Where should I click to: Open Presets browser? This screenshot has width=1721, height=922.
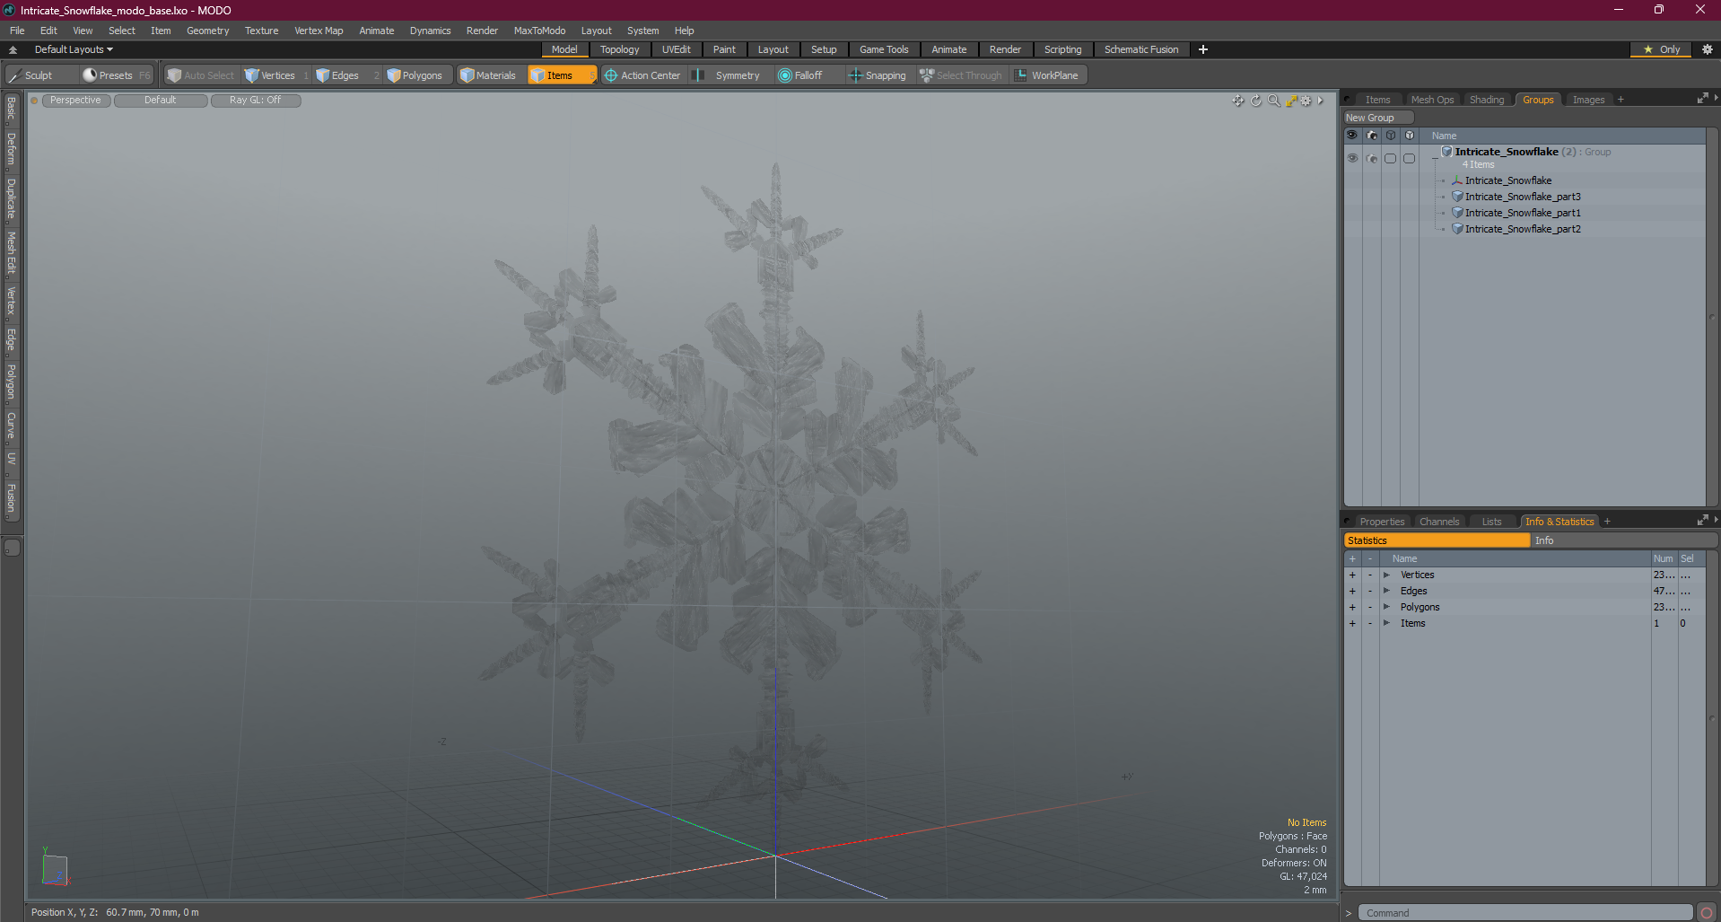(117, 75)
